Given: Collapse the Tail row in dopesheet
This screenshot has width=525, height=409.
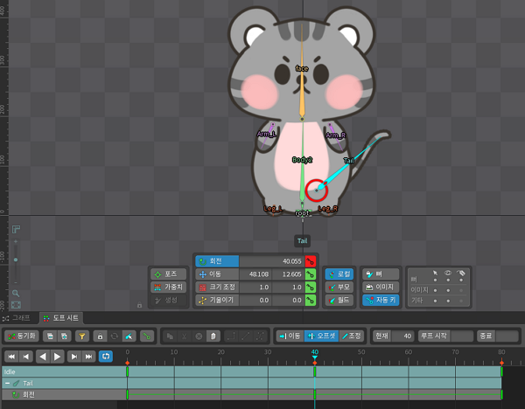Looking at the screenshot, I should point(7,384).
